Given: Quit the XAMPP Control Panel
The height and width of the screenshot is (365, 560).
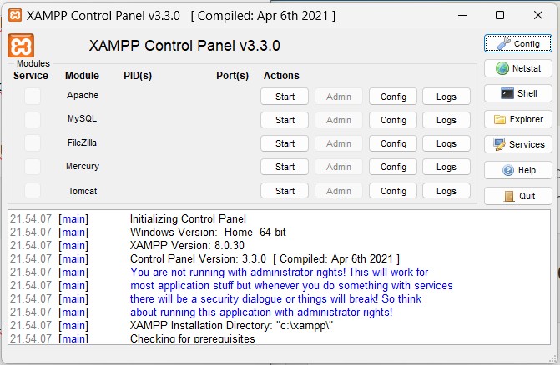Looking at the screenshot, I should coord(517,196).
